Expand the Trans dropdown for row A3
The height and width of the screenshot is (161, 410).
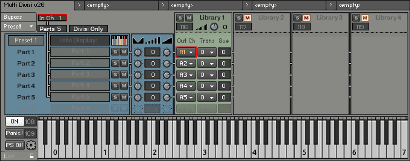(207, 75)
